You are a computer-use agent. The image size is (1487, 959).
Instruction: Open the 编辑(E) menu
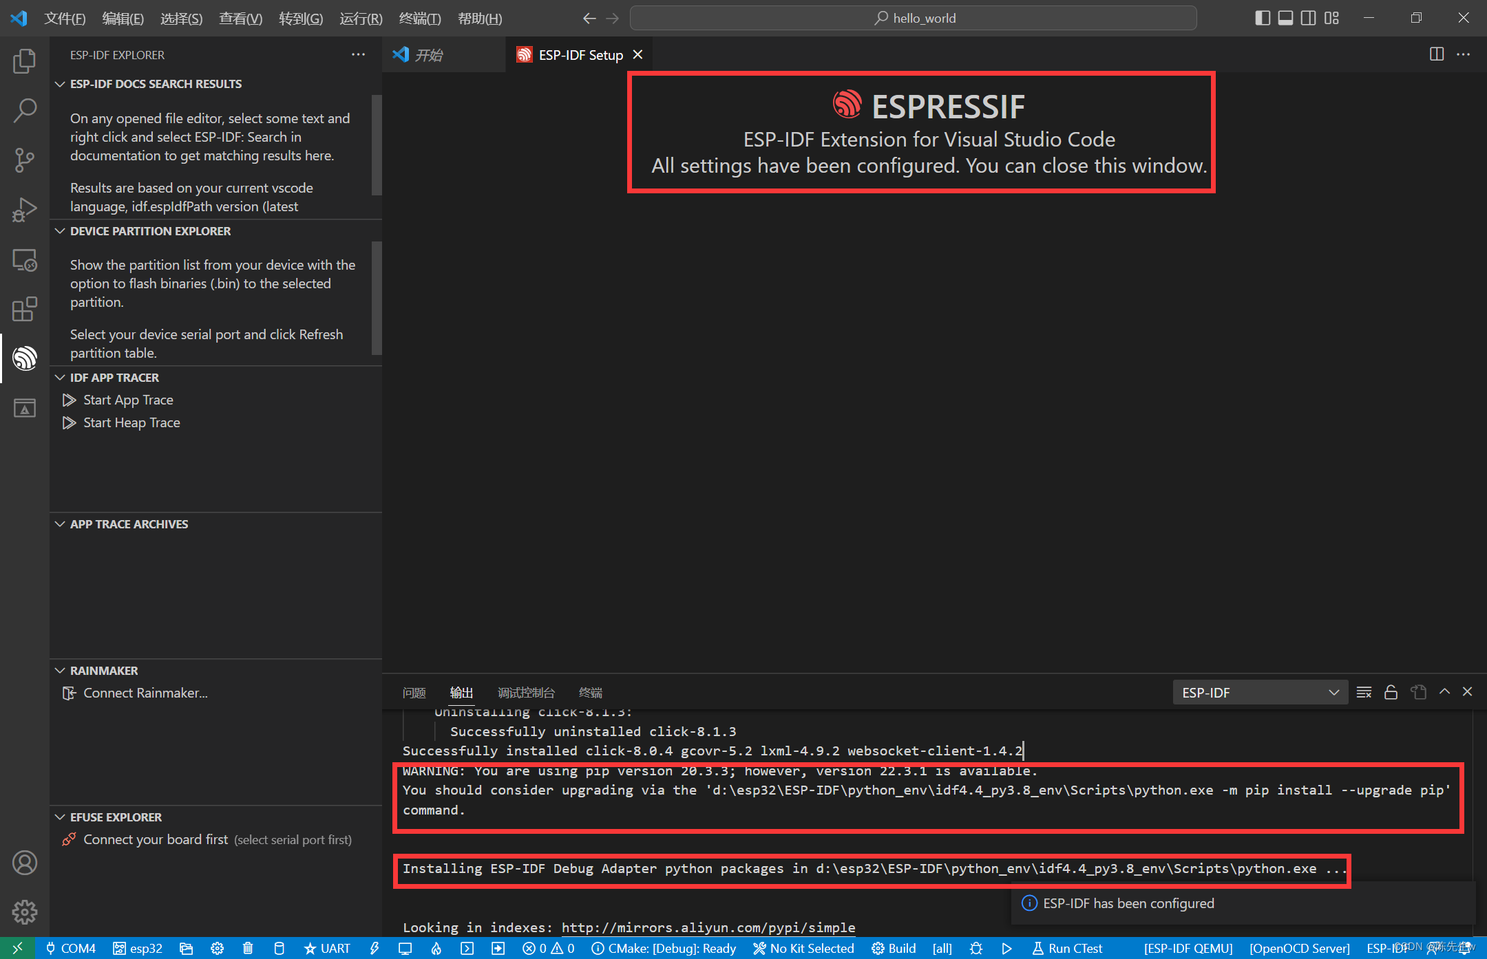123,19
